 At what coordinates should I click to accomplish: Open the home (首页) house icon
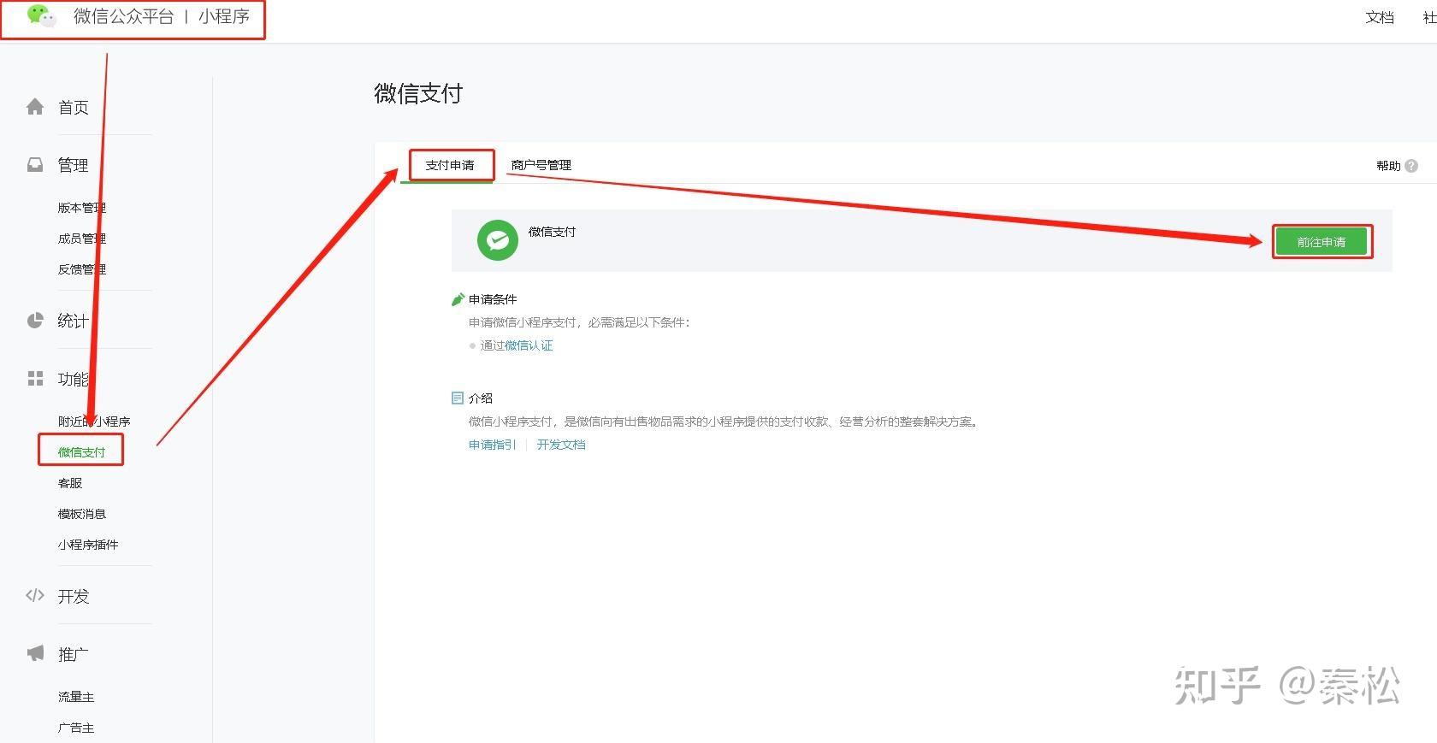pyautogui.click(x=35, y=107)
